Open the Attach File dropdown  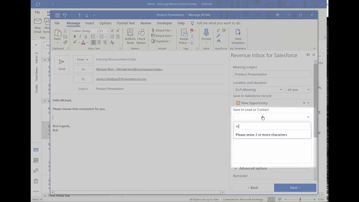coord(162,30)
